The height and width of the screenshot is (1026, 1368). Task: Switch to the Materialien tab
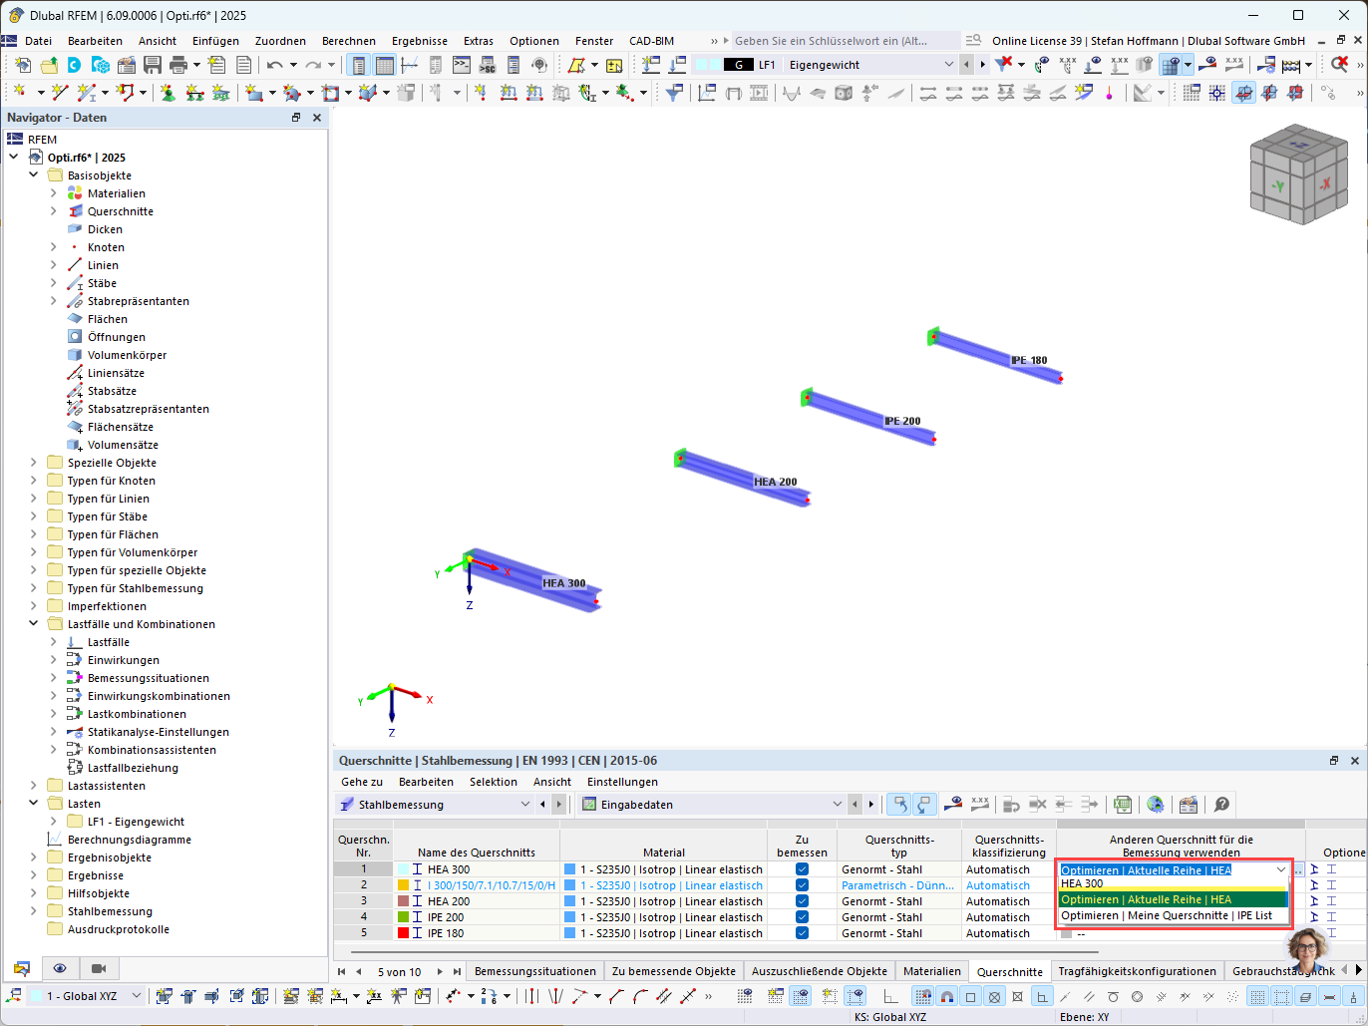click(931, 970)
